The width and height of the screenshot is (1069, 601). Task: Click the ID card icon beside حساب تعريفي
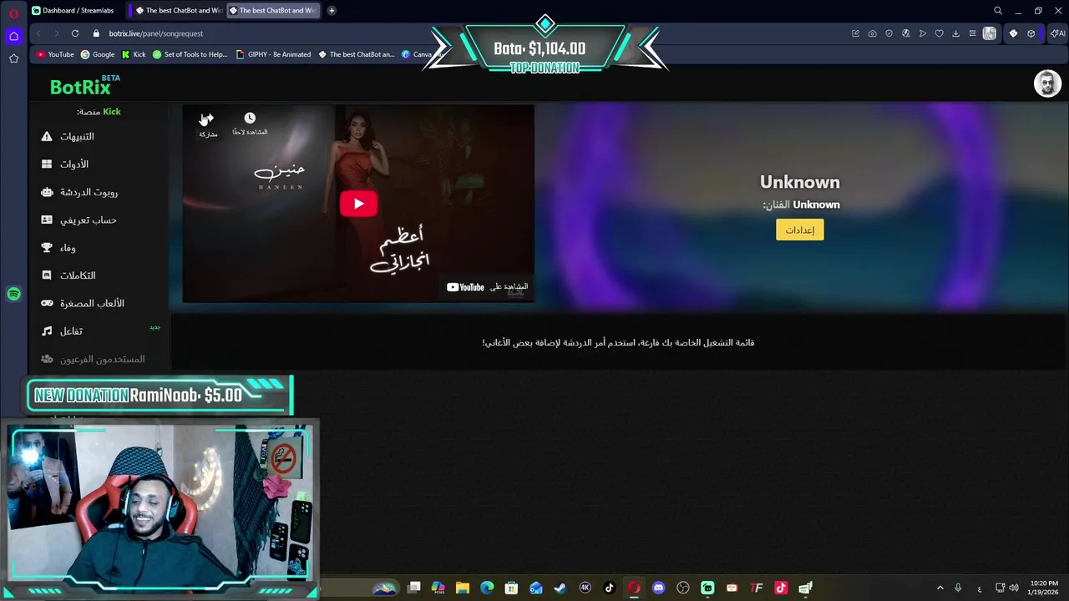point(47,220)
